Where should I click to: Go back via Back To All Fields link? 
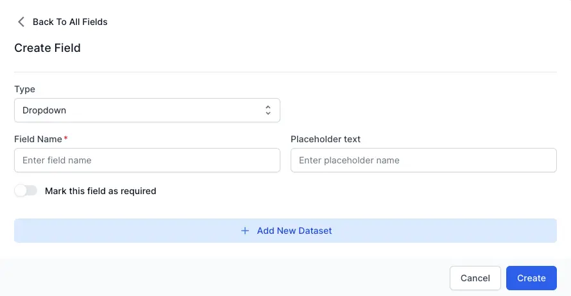pyautogui.click(x=70, y=22)
